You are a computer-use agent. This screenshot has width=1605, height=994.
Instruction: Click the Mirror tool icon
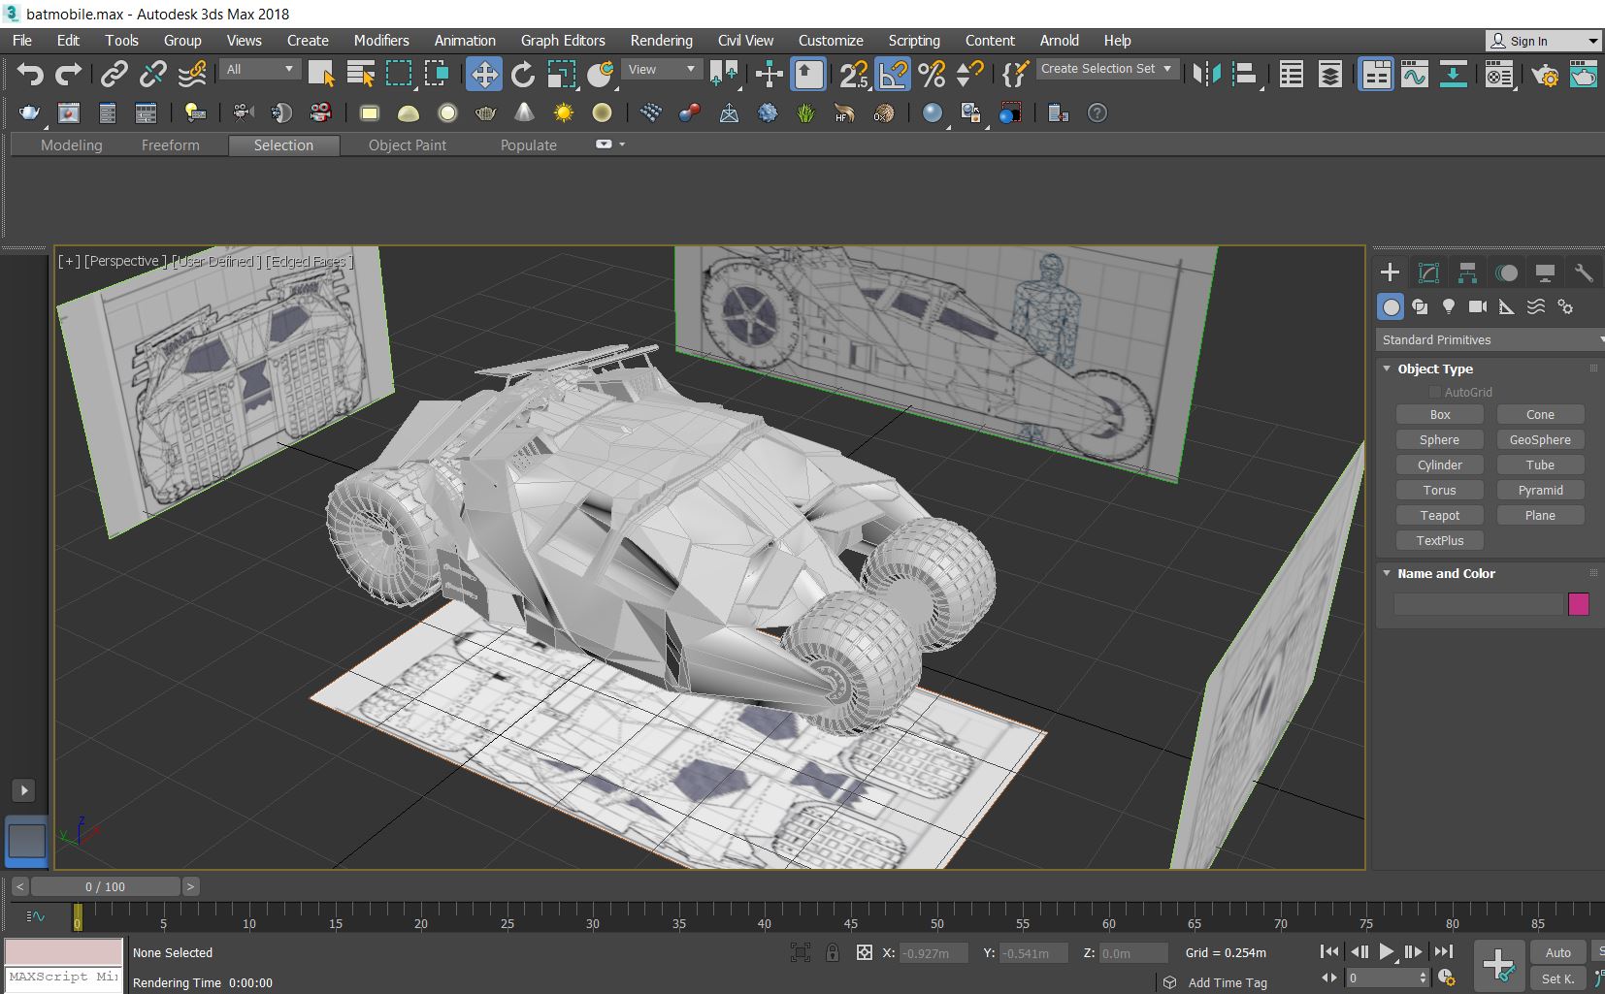pyautogui.click(x=1206, y=74)
